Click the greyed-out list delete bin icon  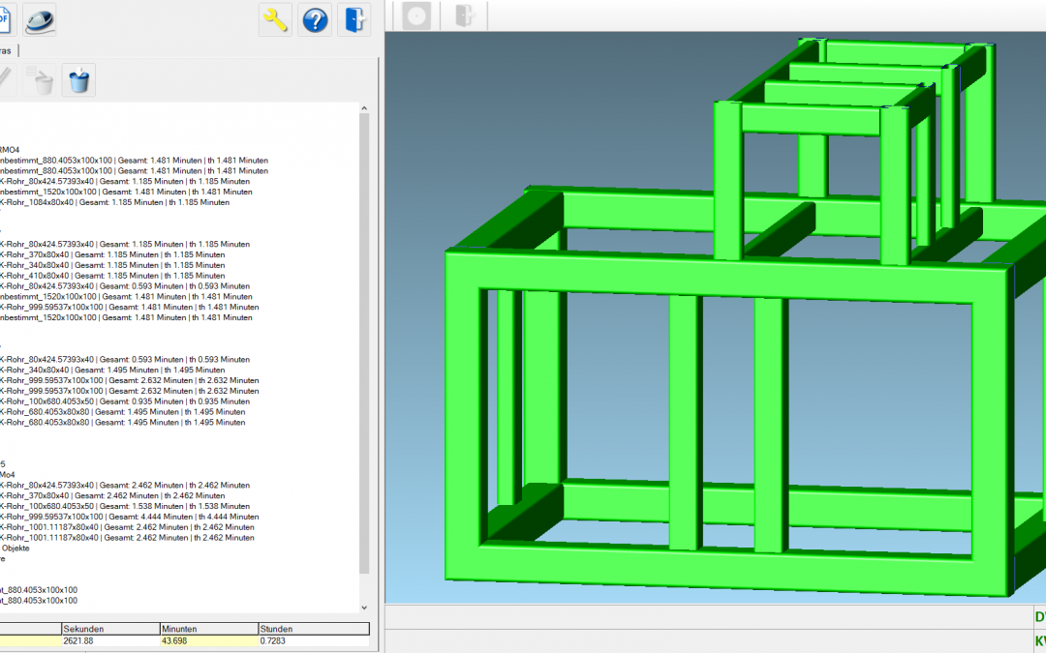coord(42,80)
